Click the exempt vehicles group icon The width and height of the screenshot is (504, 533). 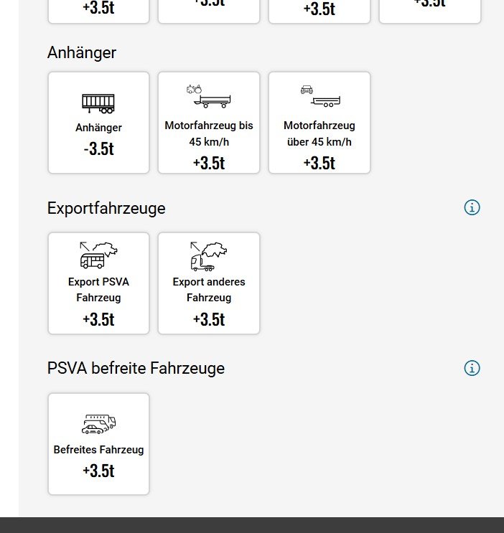pyautogui.click(x=98, y=424)
